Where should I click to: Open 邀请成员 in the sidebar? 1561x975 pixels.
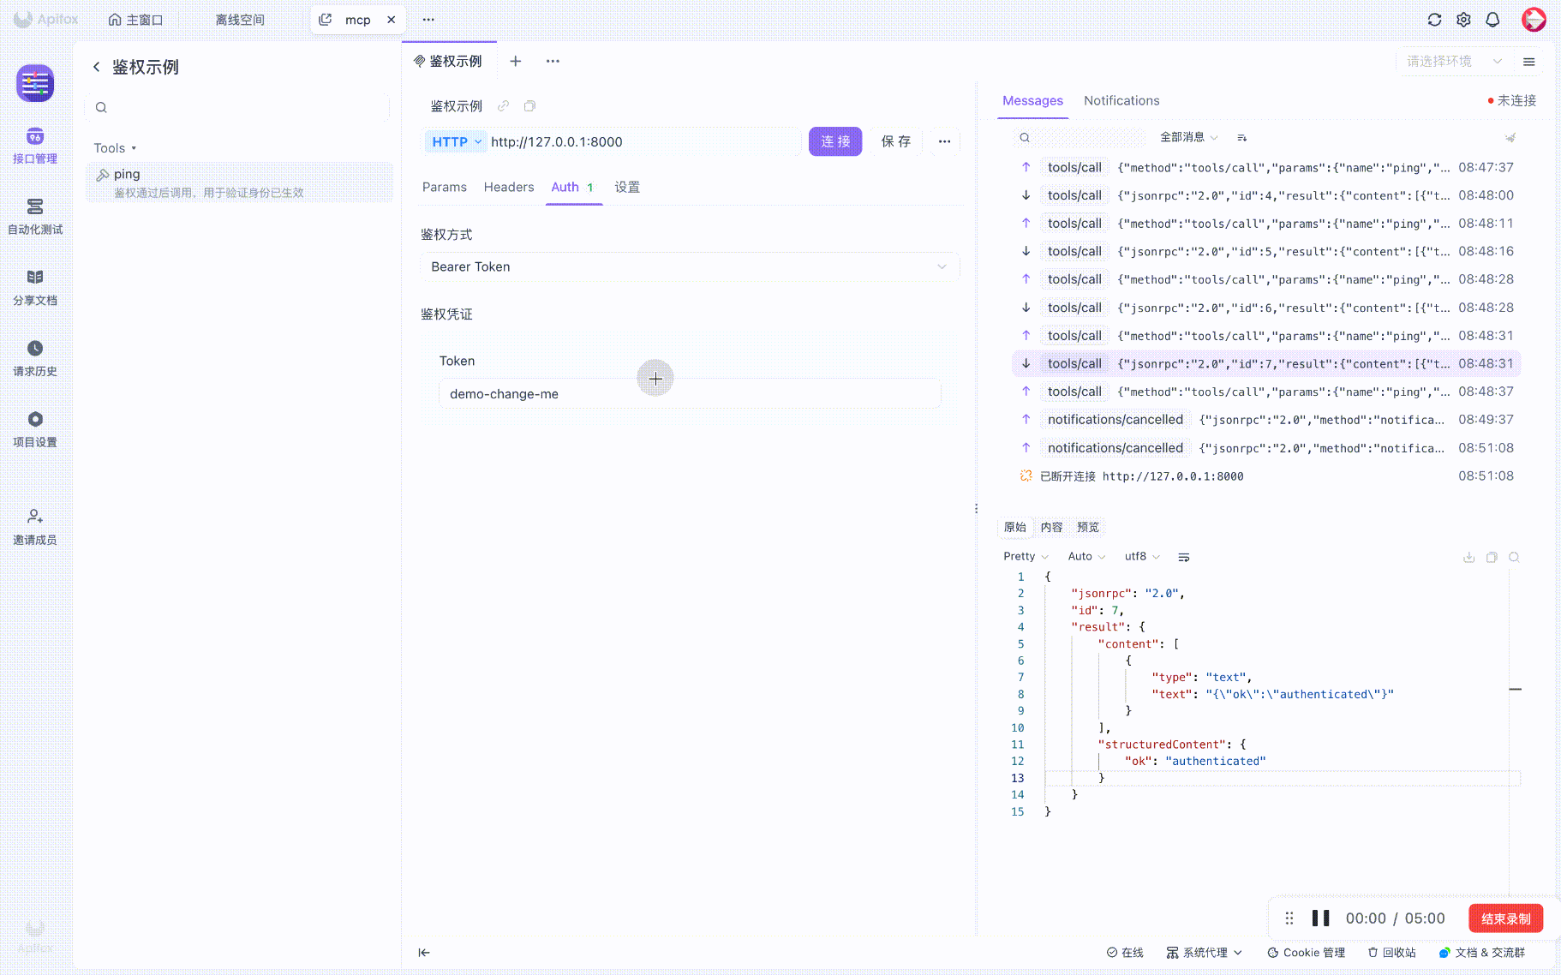point(35,527)
